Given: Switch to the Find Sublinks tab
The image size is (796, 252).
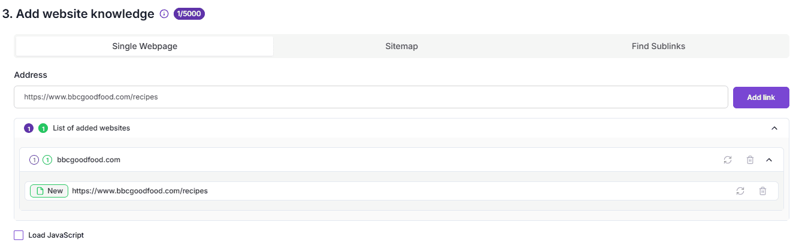Looking at the screenshot, I should pyautogui.click(x=658, y=46).
